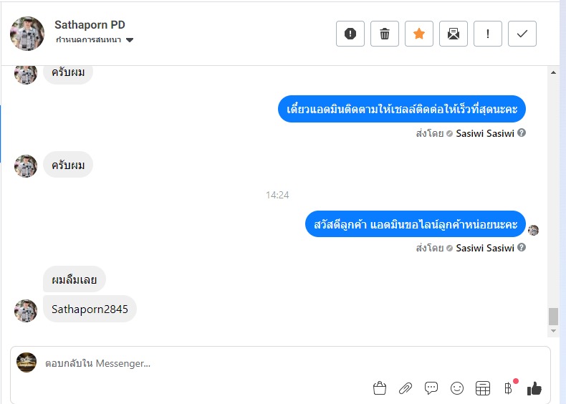Click help icon beside the first Sasiwi Sasiwi sender label
The image size is (566, 404).
pyautogui.click(x=522, y=133)
